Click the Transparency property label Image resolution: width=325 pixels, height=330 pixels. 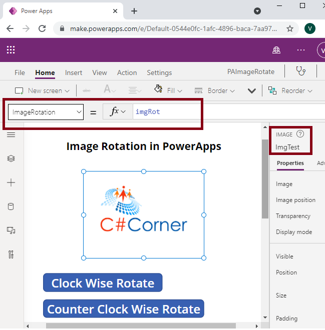(x=293, y=216)
